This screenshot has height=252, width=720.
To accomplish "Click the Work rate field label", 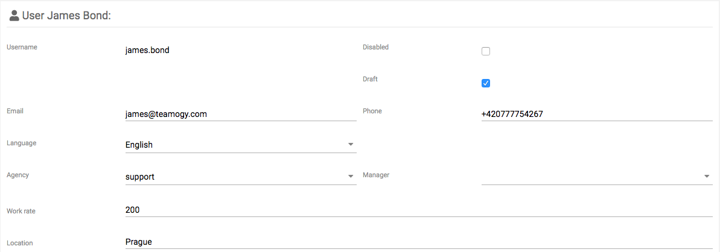I will 21,211.
